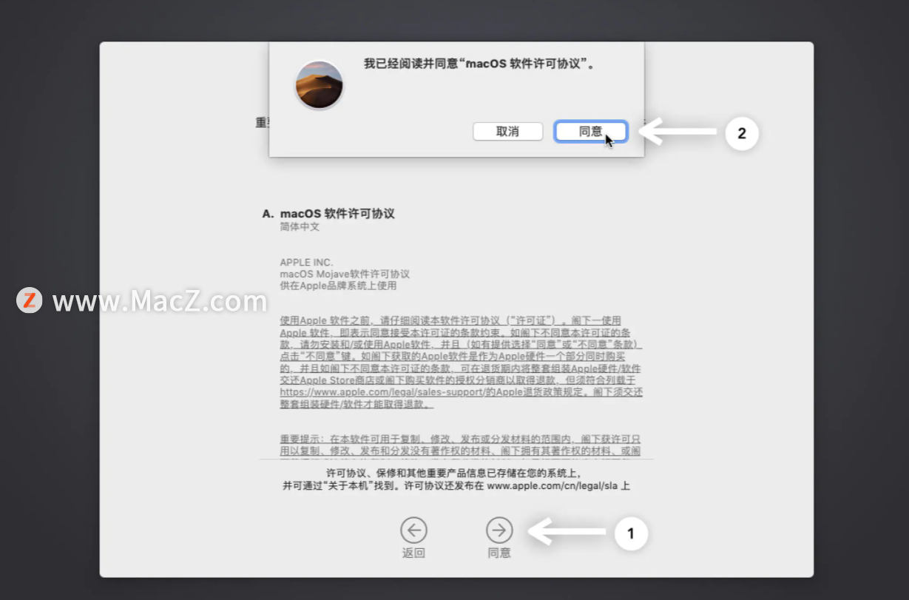This screenshot has width=909, height=600.
Task: Click the 取消 button in the dialog
Action: click(507, 132)
